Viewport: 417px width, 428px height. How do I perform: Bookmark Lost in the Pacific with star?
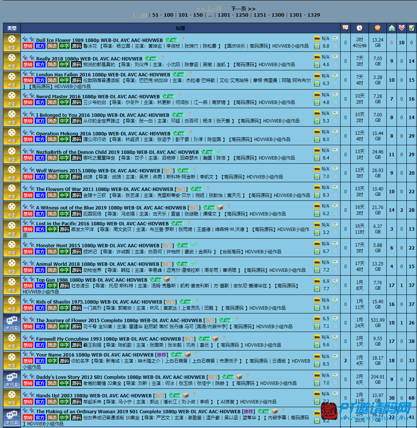point(335,233)
